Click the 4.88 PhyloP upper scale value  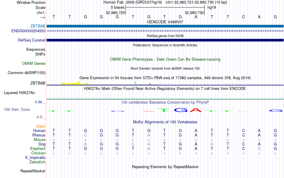tap(38, 102)
